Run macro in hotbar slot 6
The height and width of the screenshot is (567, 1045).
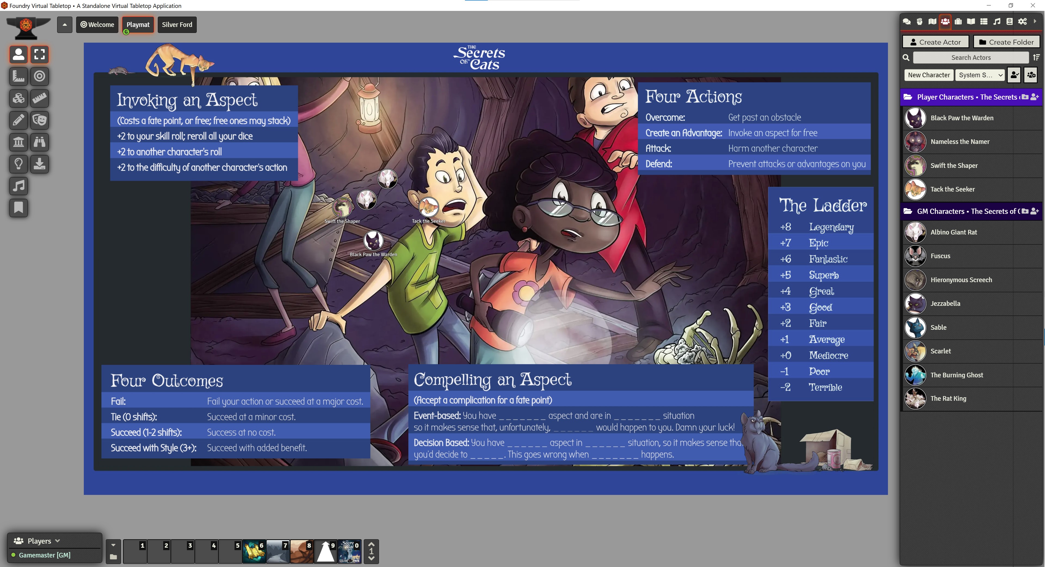(254, 551)
